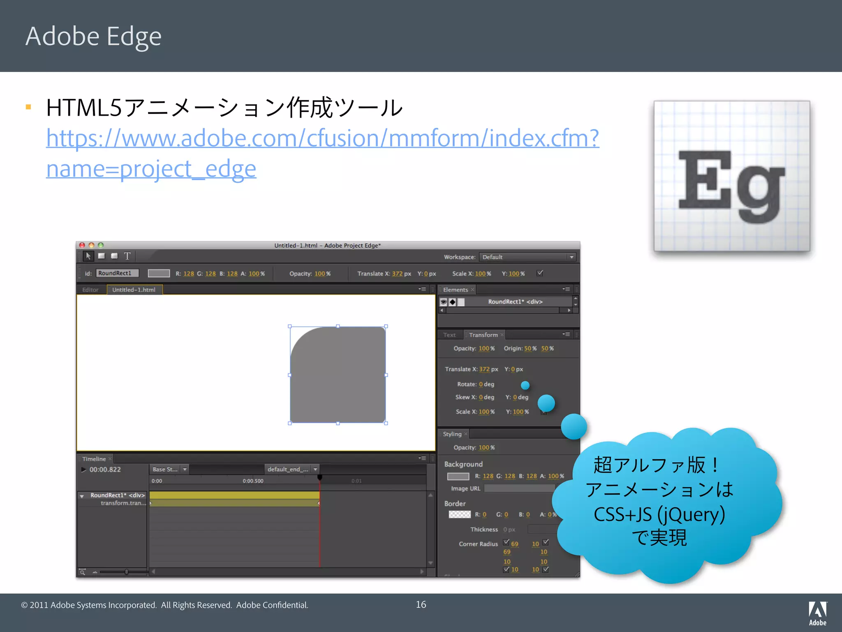Screen dimensions: 842x632
Task: Open the Workspace Default dropdown
Action: [527, 257]
